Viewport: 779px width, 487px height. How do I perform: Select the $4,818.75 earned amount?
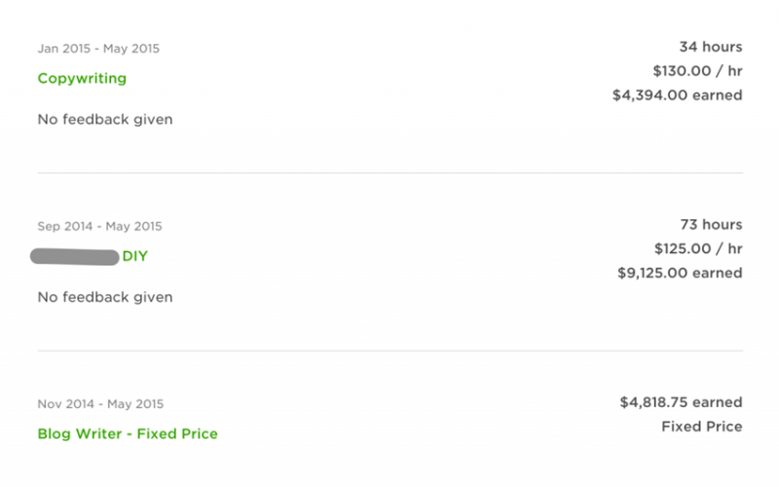681,401
